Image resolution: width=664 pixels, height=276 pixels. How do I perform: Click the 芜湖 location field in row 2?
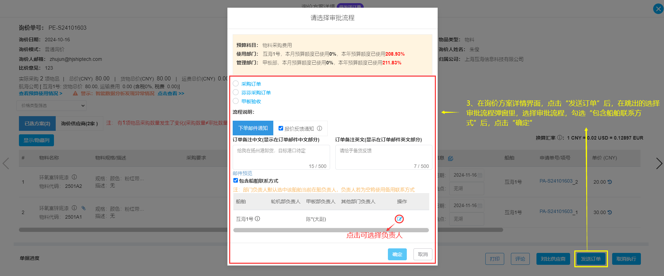coord(466,219)
